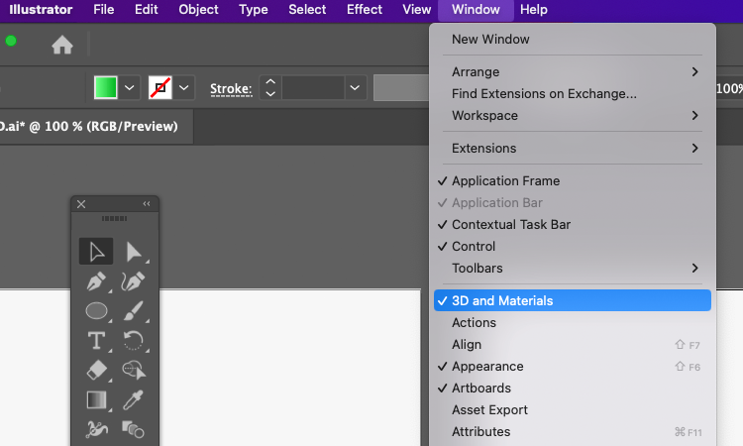
Task: Expand the Toolbars submenu
Action: (573, 269)
